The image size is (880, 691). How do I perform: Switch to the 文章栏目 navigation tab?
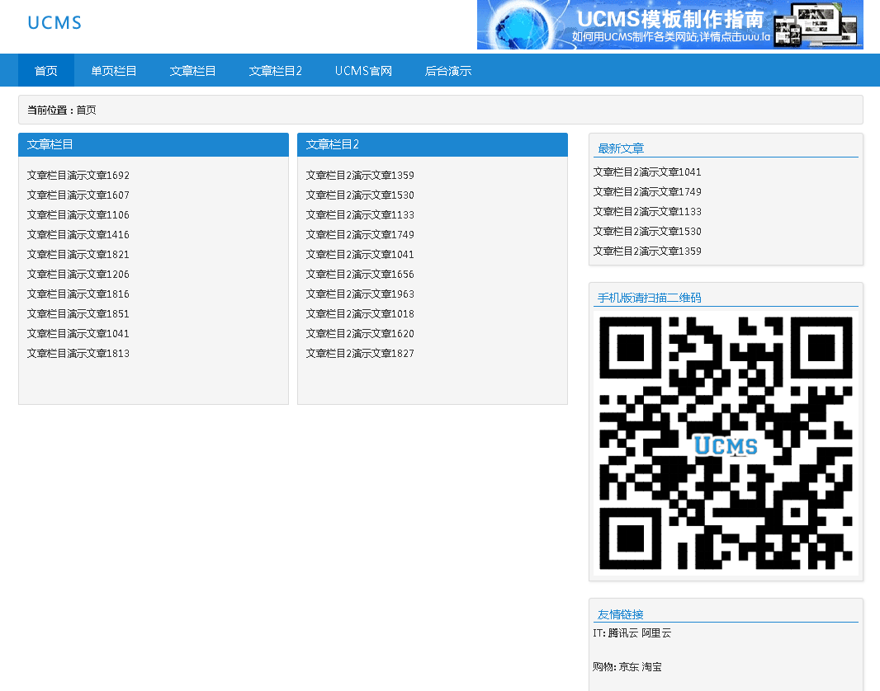click(x=192, y=70)
